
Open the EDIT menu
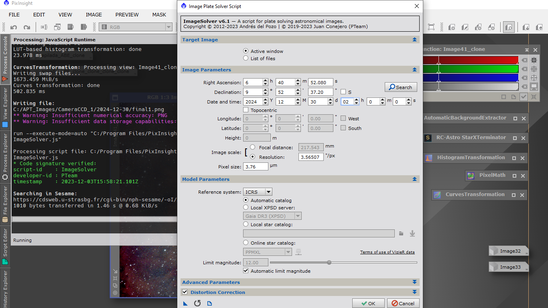click(x=39, y=14)
